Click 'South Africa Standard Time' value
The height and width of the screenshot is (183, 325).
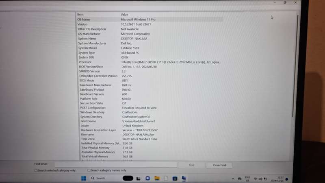(x=140, y=139)
